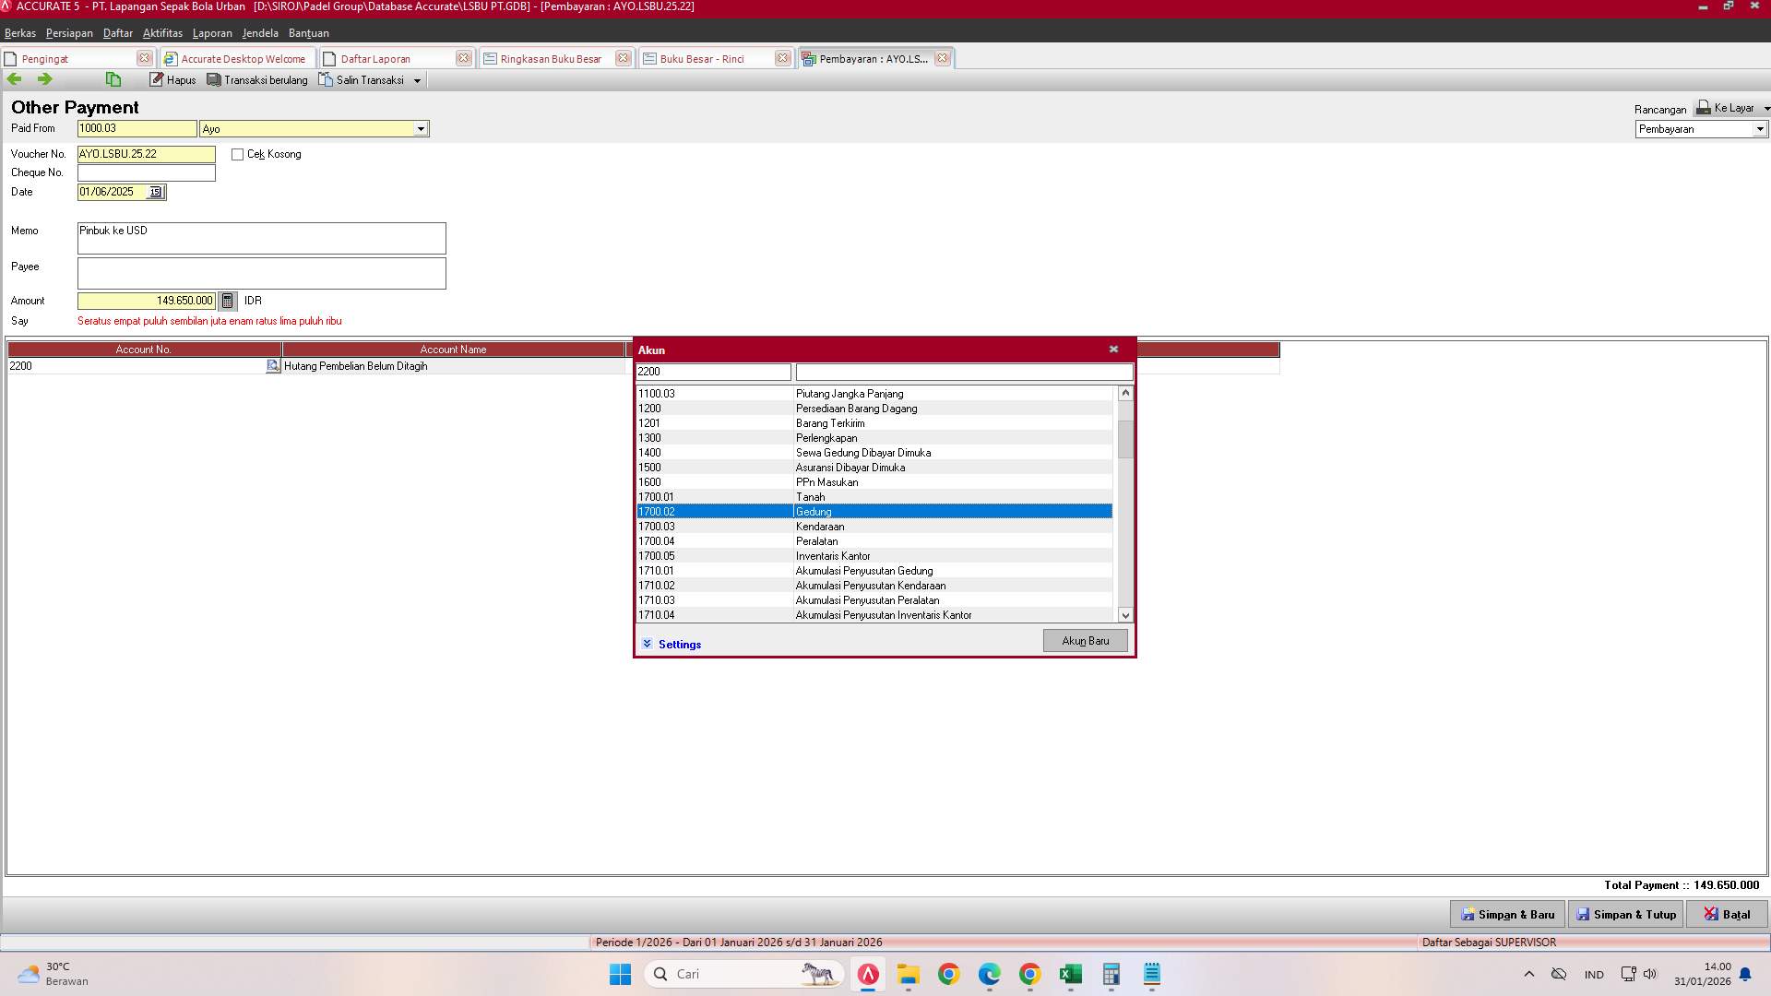Click the Akun Baru button
The image size is (1771, 996).
coord(1085,640)
